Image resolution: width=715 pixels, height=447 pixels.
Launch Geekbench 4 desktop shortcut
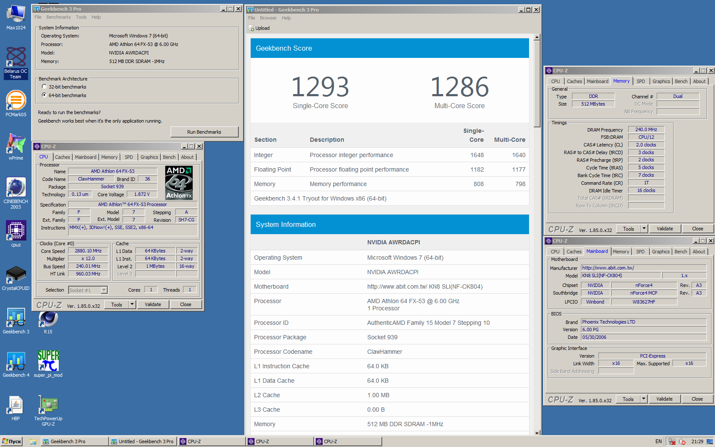pyautogui.click(x=16, y=364)
